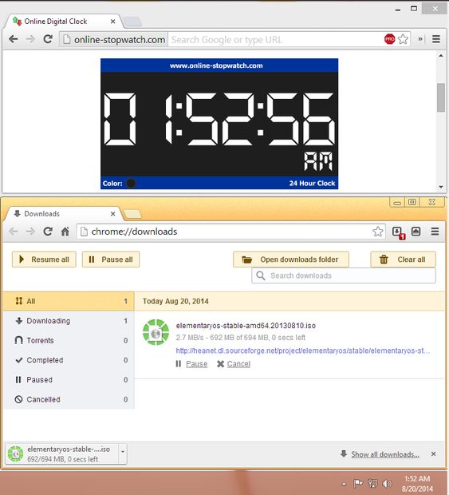Close the Downloads tab

click(x=113, y=214)
